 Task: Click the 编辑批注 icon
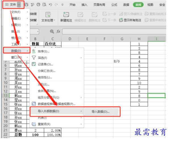click(81, 15)
